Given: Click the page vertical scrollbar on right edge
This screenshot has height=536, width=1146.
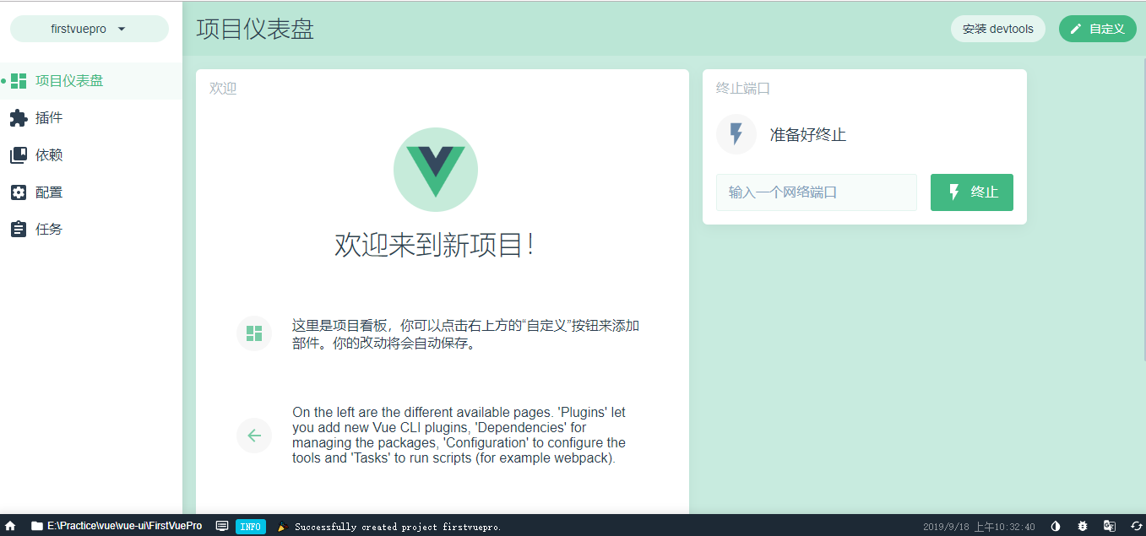Looking at the screenshot, I should click(x=1143, y=211).
